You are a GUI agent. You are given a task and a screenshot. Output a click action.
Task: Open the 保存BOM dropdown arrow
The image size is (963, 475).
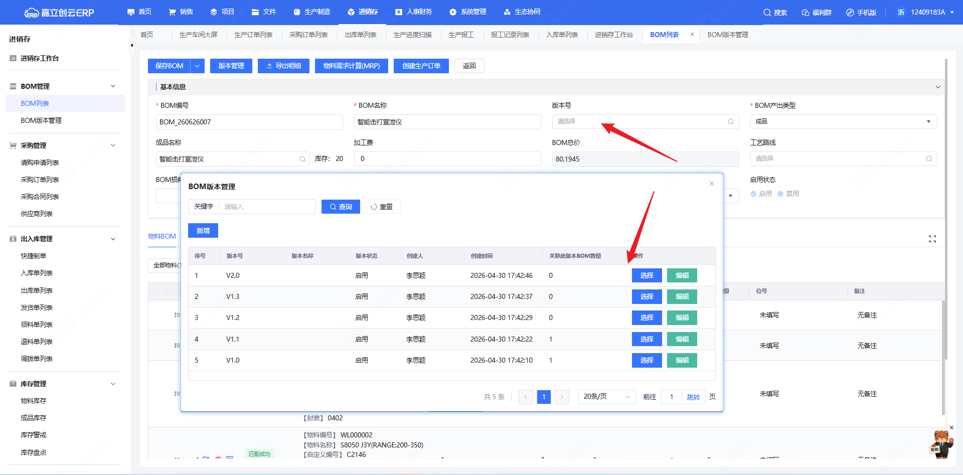(198, 66)
